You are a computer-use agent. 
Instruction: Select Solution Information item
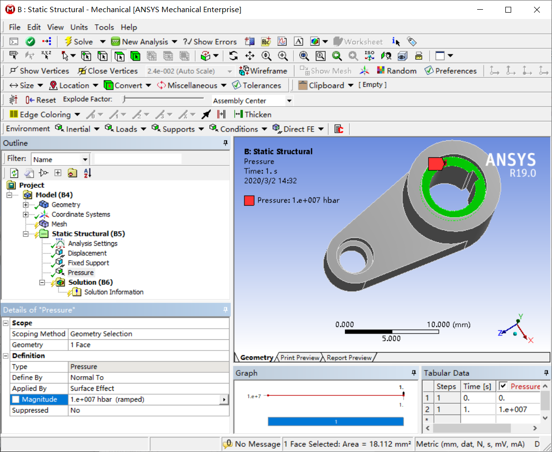(114, 292)
